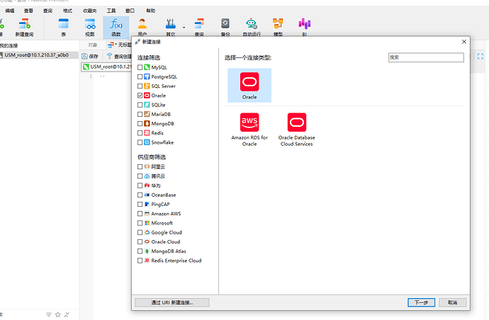Open the Model (模型) toolbar icon
This screenshot has height=320, width=489.
[x=278, y=26]
